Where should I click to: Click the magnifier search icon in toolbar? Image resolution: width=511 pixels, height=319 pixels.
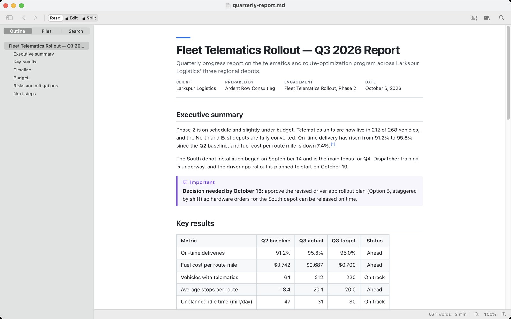click(x=501, y=18)
